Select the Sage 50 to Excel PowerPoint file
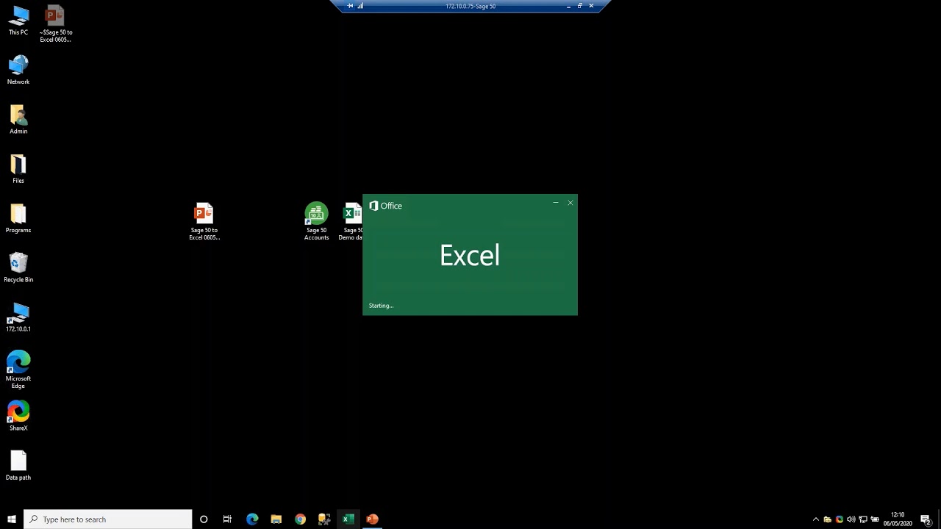The height and width of the screenshot is (529, 941). click(x=204, y=221)
